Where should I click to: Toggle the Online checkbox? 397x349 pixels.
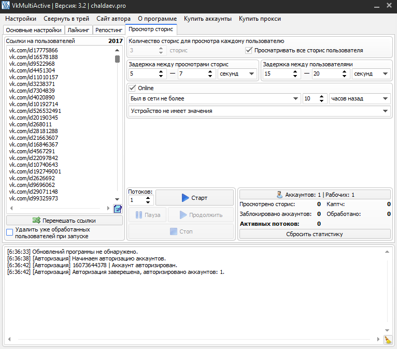(x=133, y=88)
